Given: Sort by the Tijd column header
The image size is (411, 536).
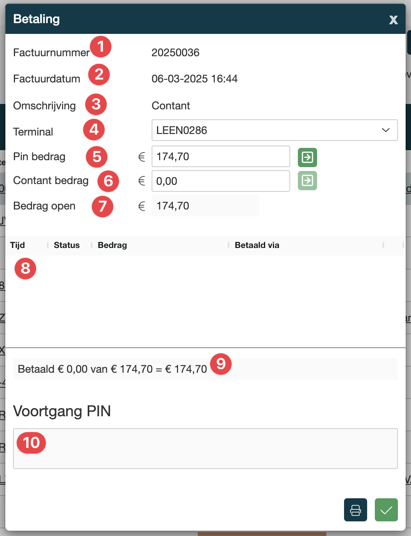Looking at the screenshot, I should [x=18, y=245].
